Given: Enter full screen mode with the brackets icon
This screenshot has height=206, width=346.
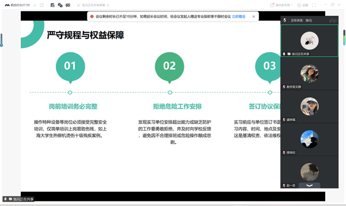Looking at the screenshot, I should click(314, 5).
